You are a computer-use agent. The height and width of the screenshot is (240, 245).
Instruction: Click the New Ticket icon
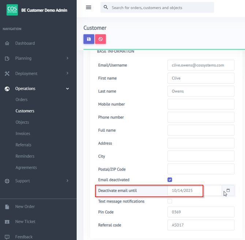tap(7, 222)
